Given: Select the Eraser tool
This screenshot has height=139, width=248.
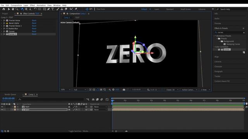Looking at the screenshot, I should (66, 9).
